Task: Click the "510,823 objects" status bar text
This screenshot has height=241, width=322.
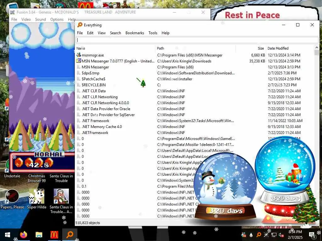Action: tap(88, 223)
